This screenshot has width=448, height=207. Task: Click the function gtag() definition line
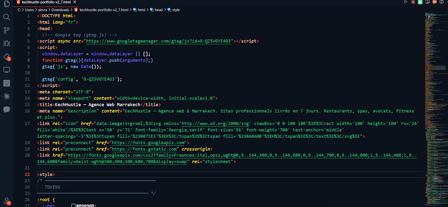click(x=97, y=60)
